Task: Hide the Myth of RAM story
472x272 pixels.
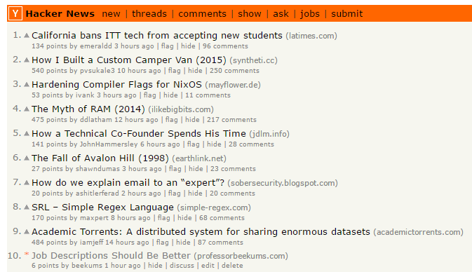Action: 192,120
